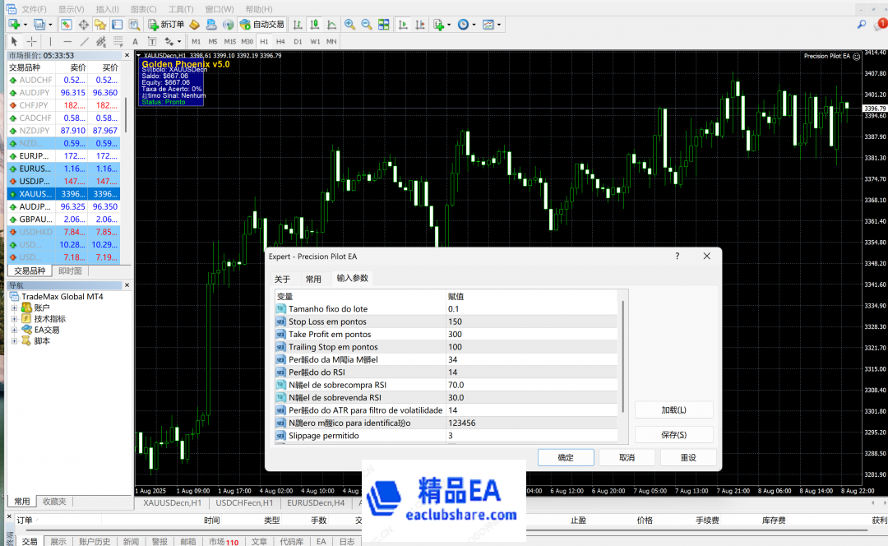
Task: Switch to the 关于 tab in Expert dialog
Action: point(282,279)
